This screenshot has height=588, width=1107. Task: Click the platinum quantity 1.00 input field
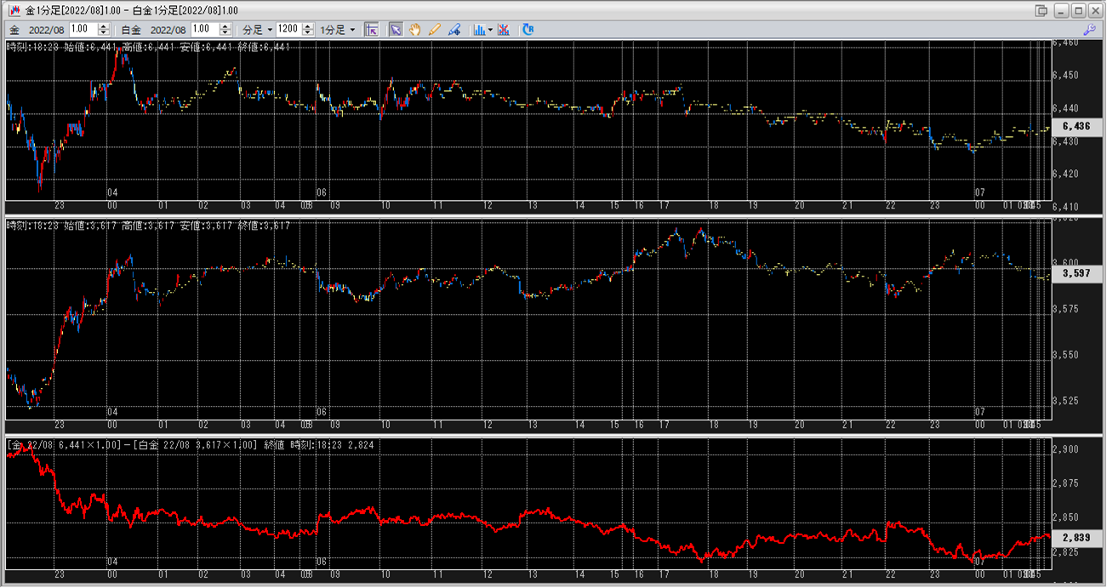(205, 29)
